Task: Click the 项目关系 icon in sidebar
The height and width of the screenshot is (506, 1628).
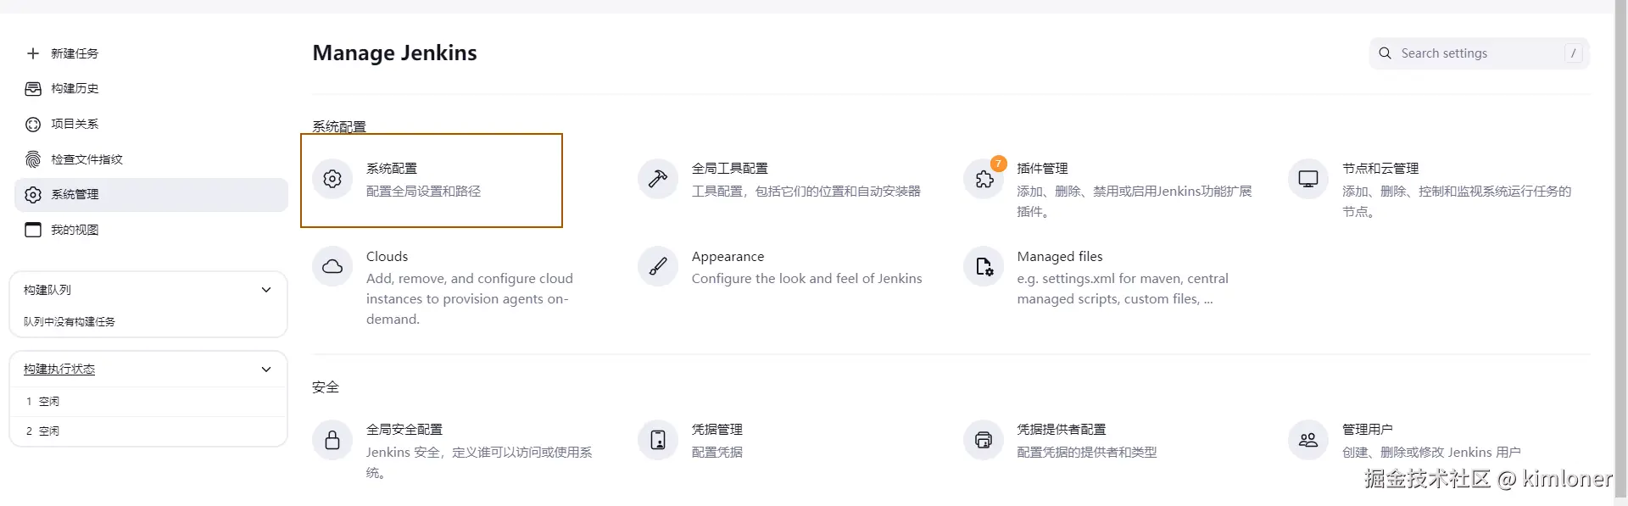Action: (x=33, y=125)
